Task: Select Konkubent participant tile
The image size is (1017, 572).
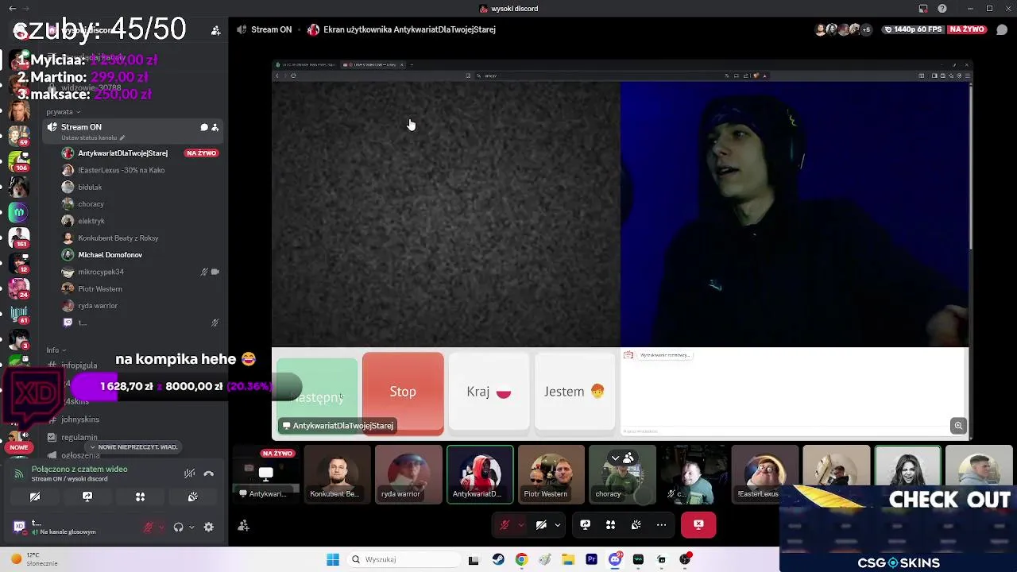Action: click(337, 474)
